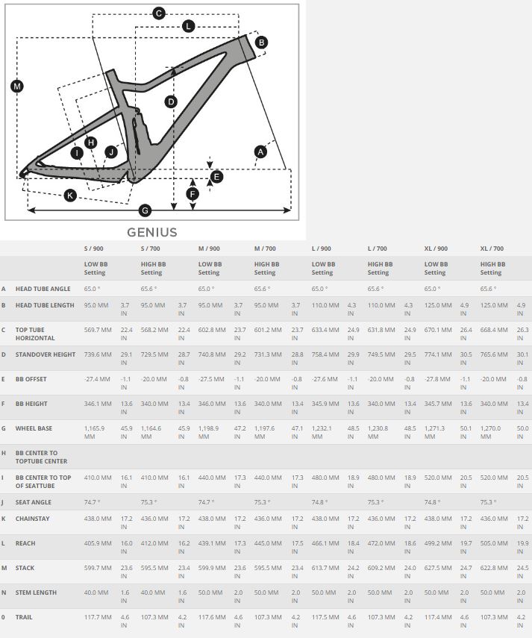Screen dimensions: 532x638
Task: Click the HEAD TUBE ANGLE row label
Action: point(42,288)
